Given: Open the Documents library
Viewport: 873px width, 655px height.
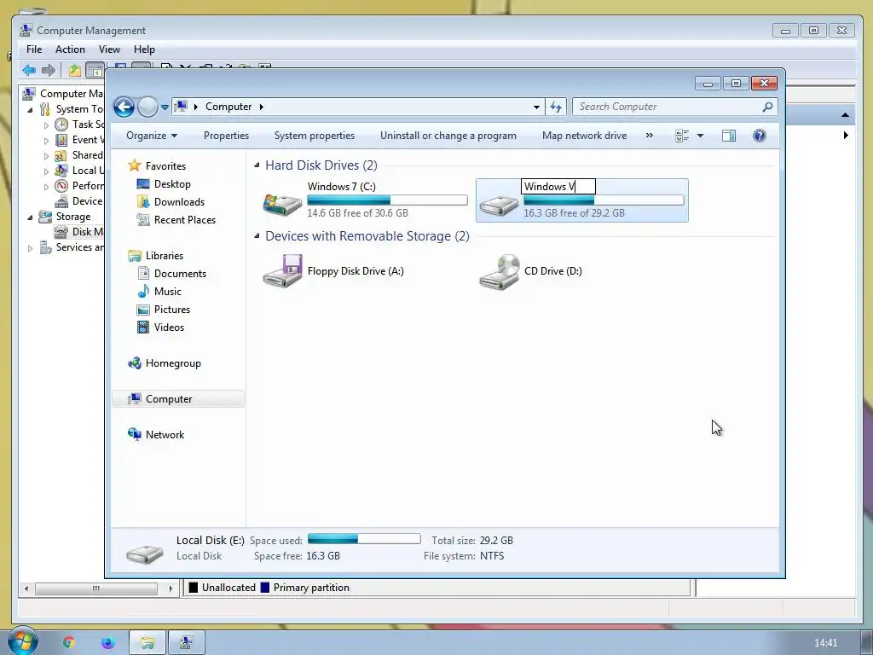Looking at the screenshot, I should click(180, 274).
